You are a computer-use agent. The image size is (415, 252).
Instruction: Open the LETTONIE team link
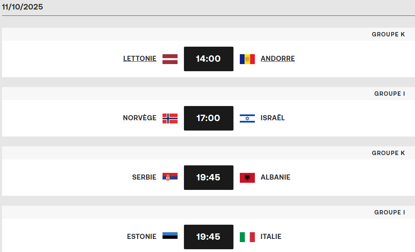click(140, 59)
